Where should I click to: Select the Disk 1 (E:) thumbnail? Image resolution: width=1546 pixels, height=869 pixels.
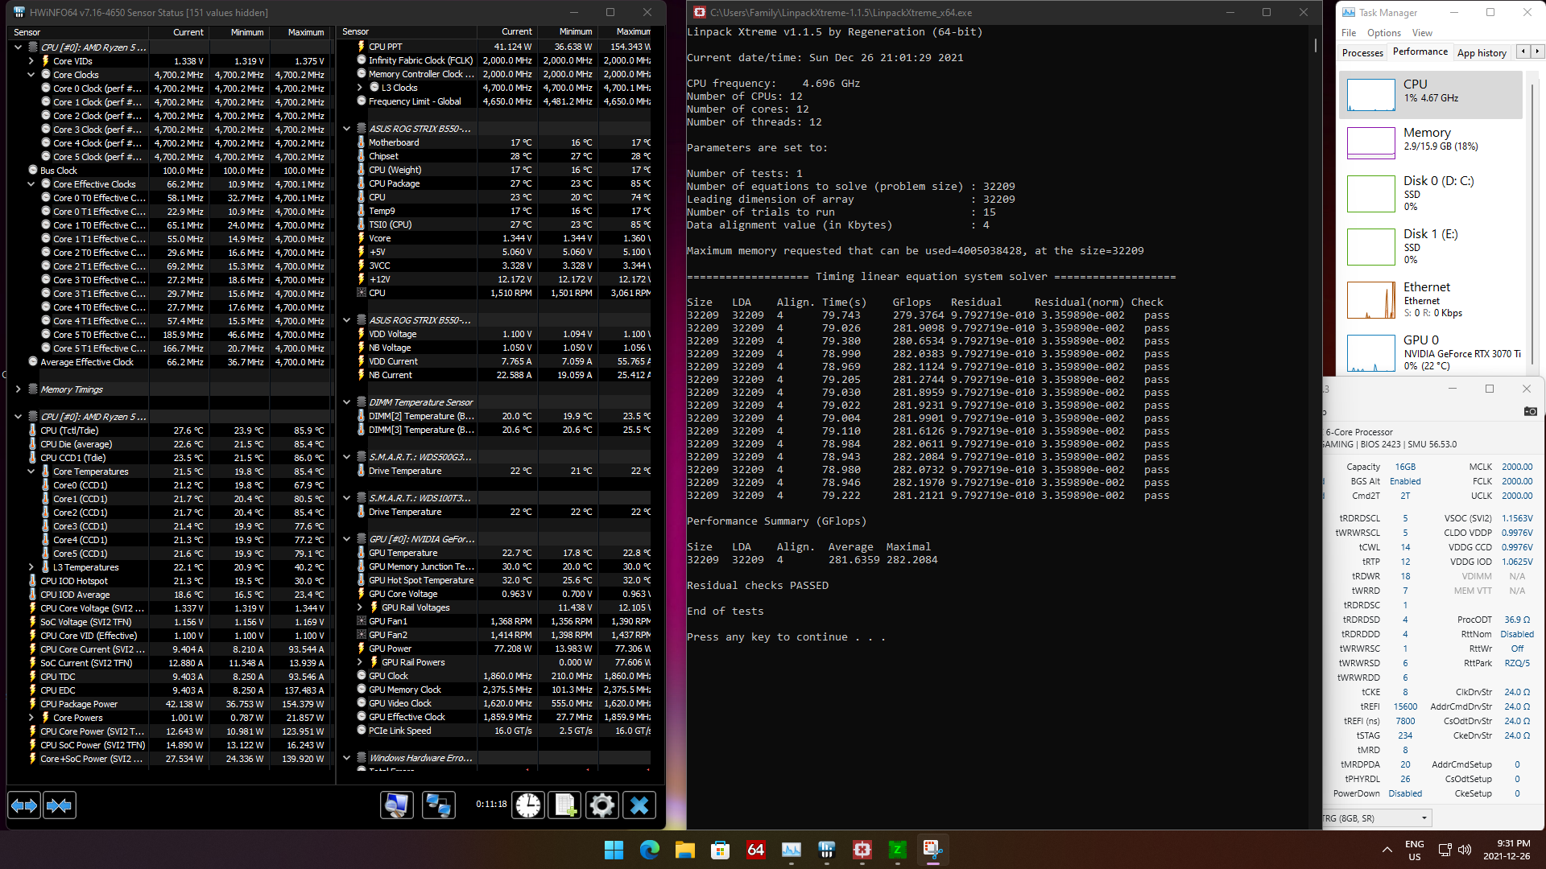1371,247
